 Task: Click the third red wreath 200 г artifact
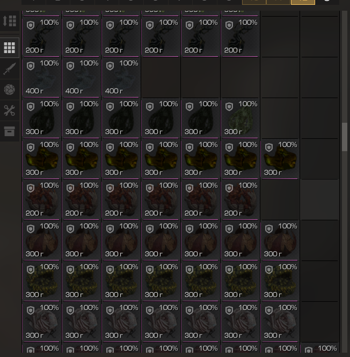pyautogui.click(x=121, y=200)
